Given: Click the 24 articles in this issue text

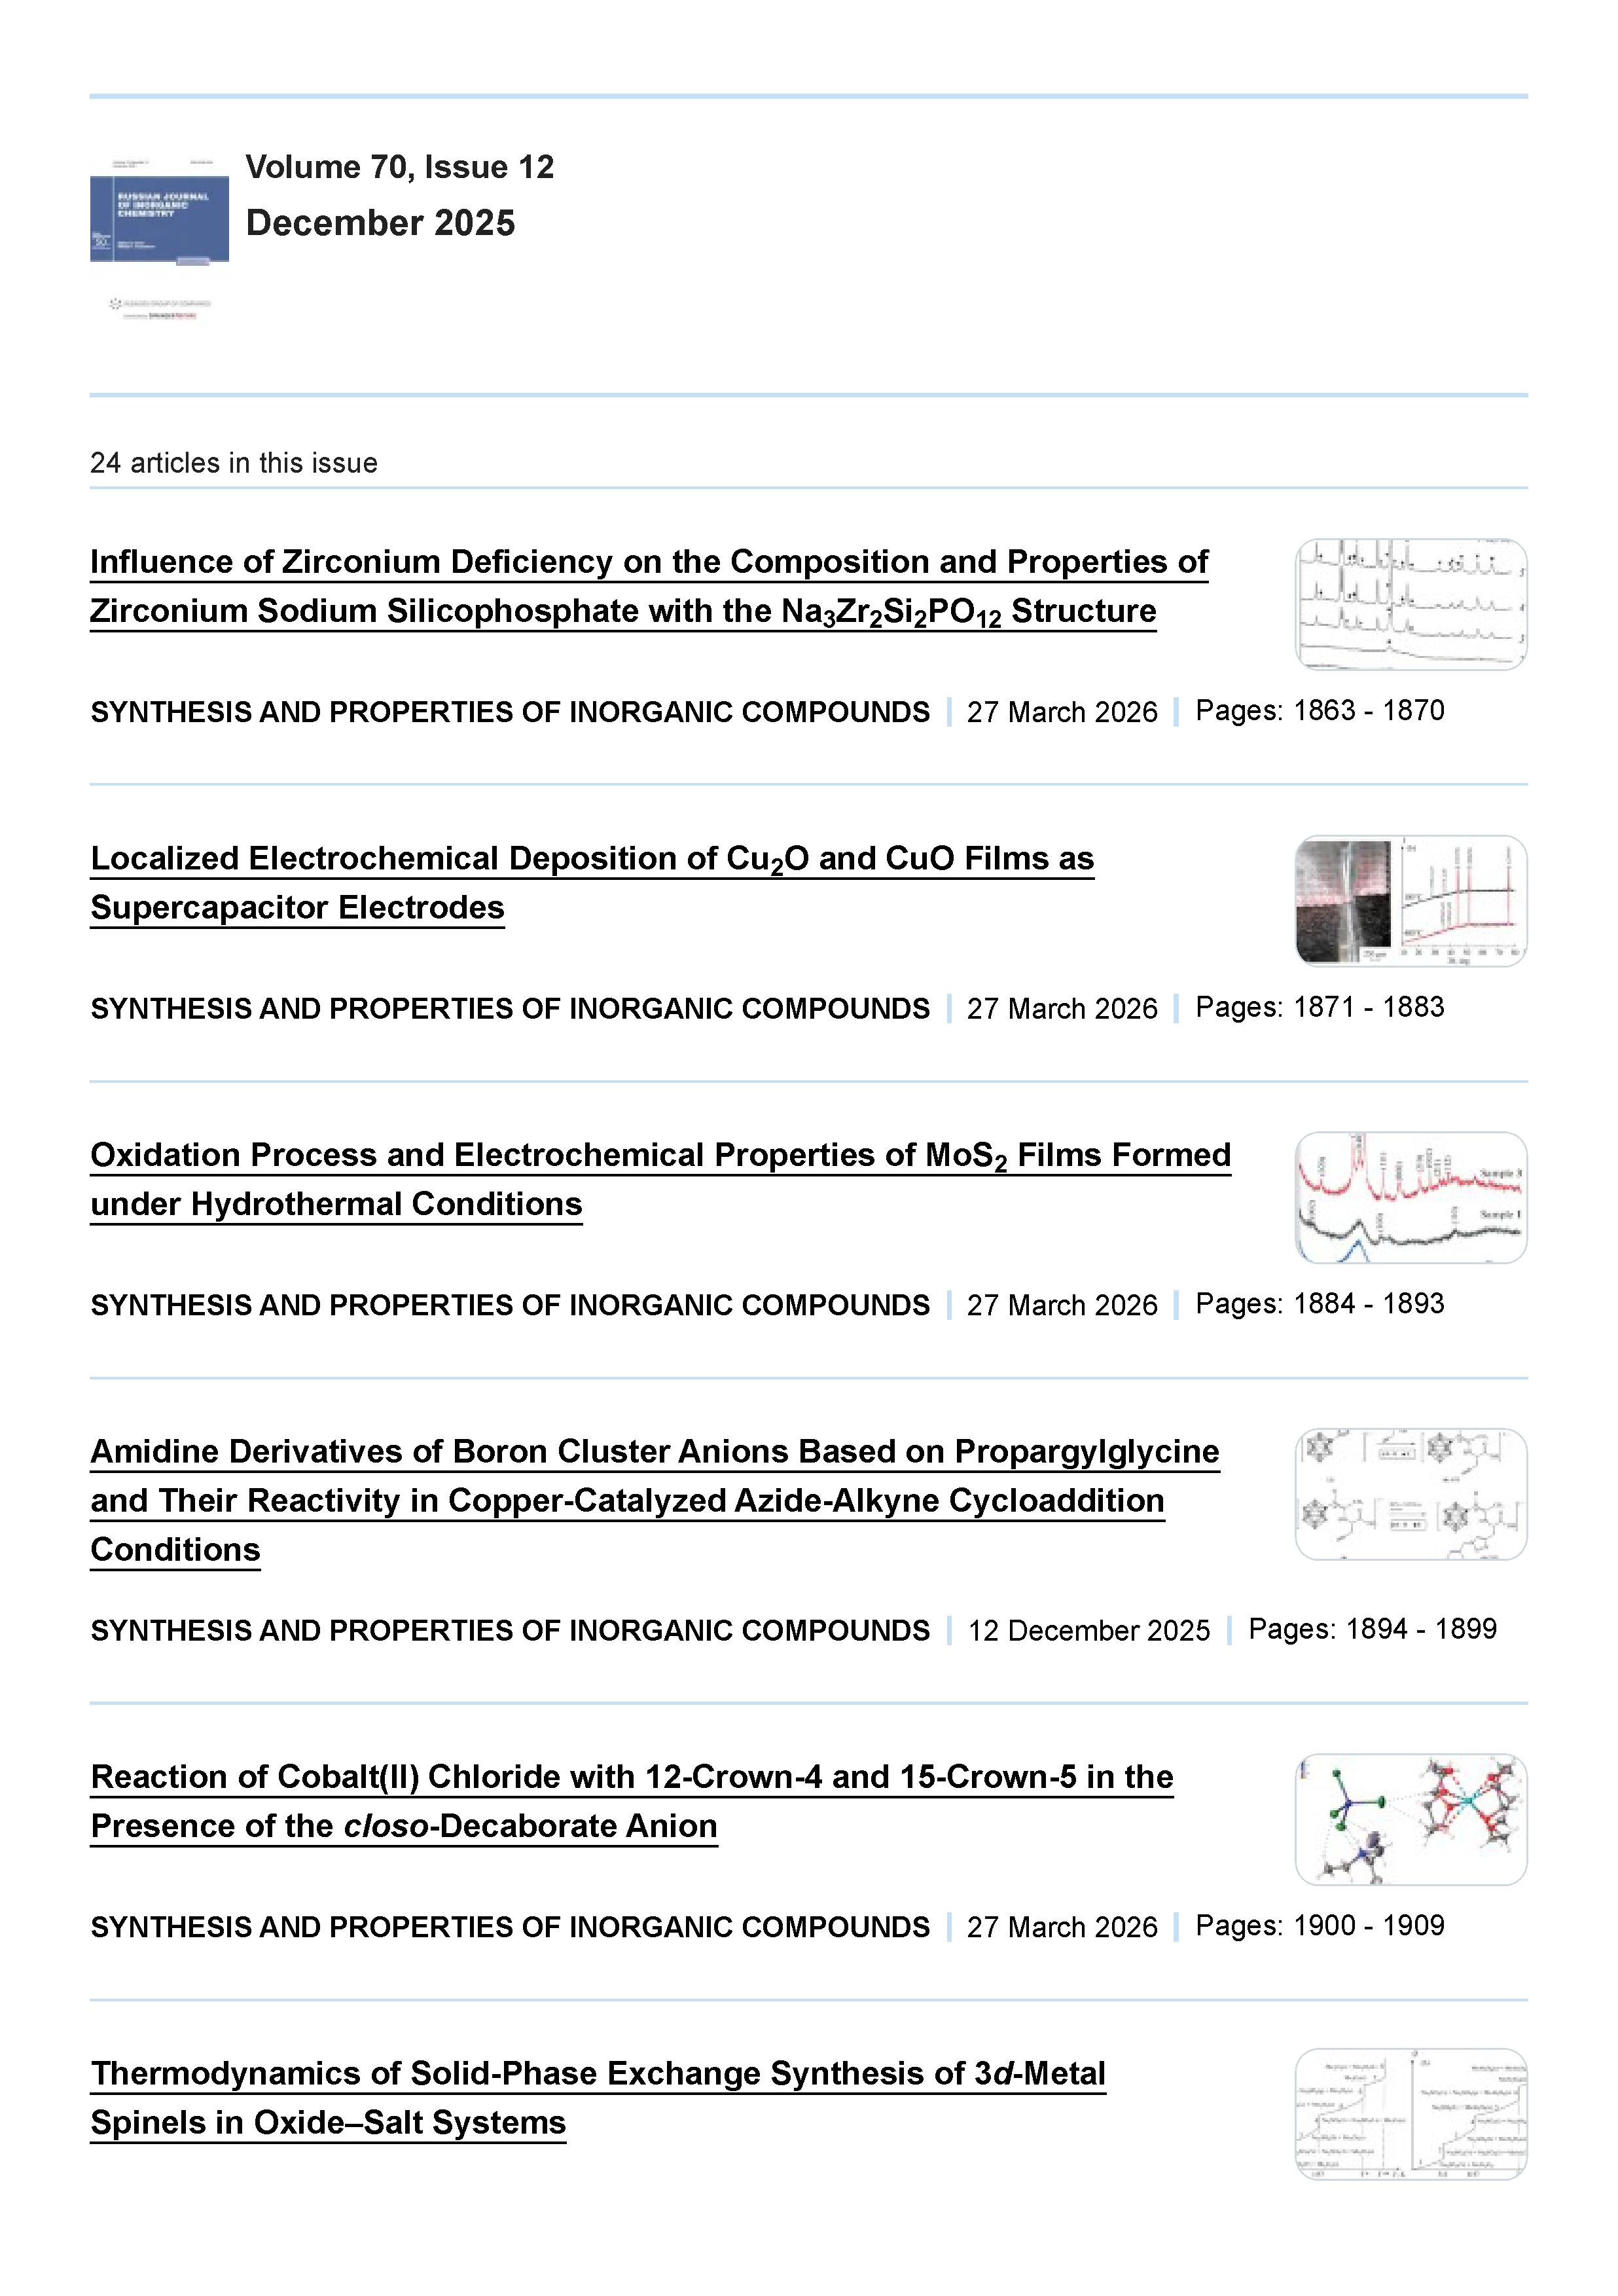Looking at the screenshot, I should [x=234, y=463].
